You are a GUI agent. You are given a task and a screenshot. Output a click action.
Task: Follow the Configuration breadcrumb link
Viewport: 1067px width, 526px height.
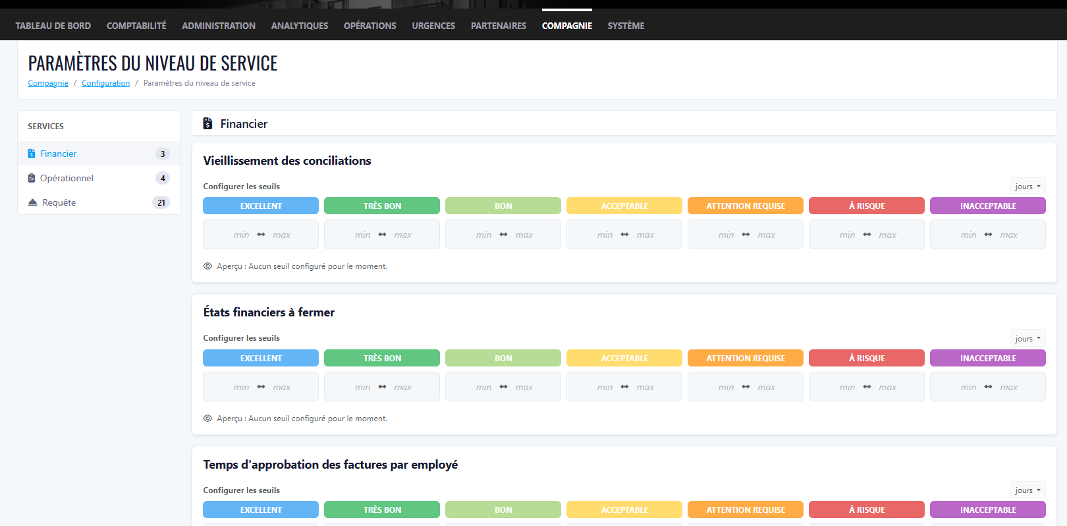click(x=106, y=83)
